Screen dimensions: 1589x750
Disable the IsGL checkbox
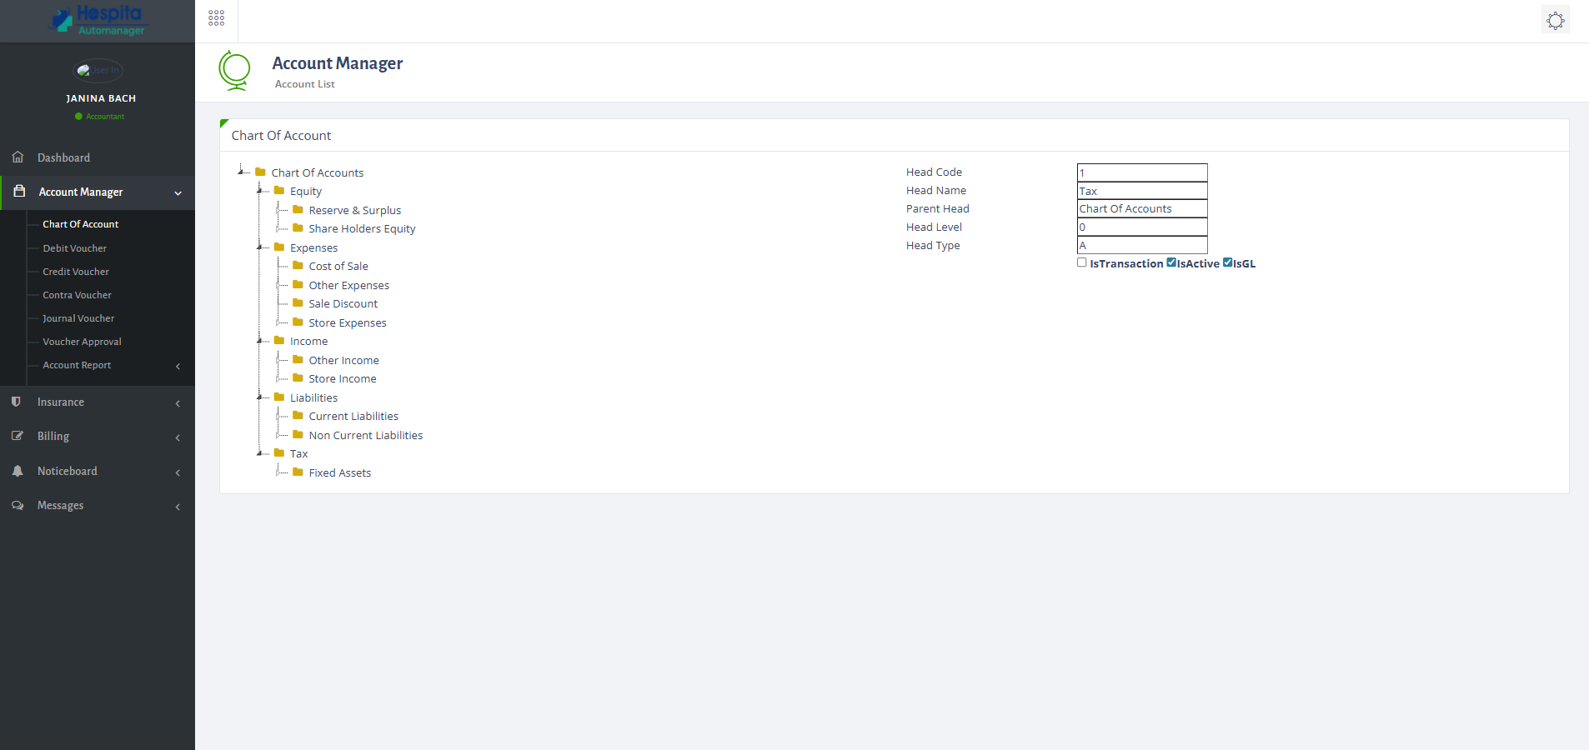(x=1226, y=262)
